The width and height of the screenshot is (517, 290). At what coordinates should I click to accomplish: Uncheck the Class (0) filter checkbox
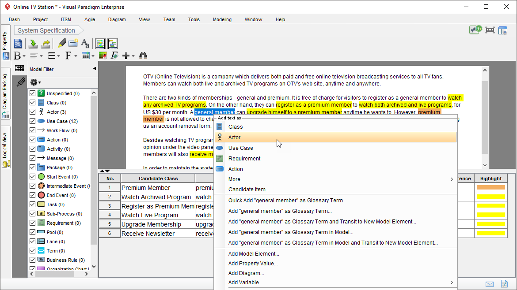[33, 103]
